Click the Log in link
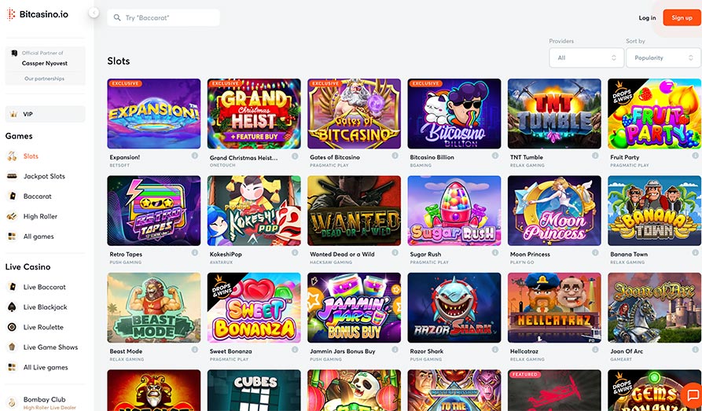 coord(647,17)
